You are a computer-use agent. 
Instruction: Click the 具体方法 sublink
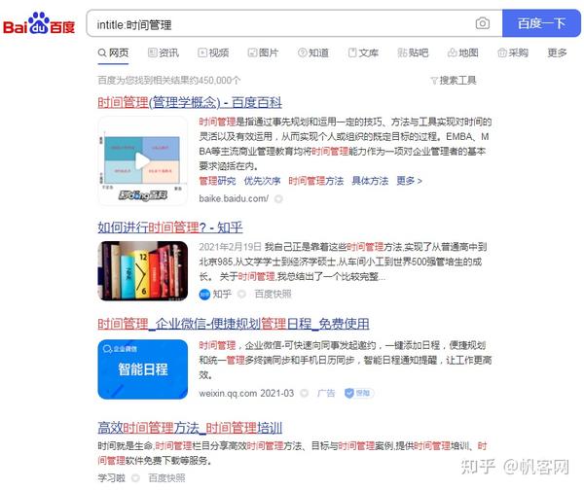[370, 181]
